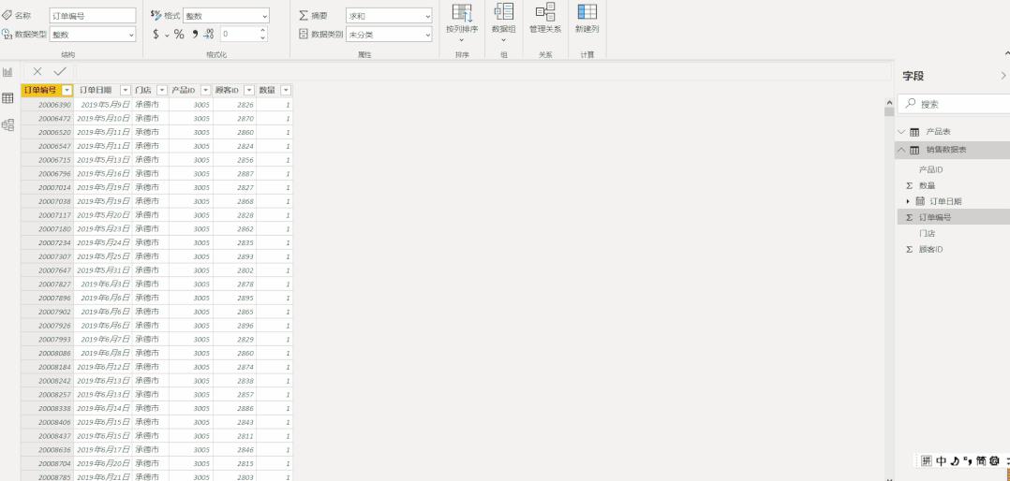Expand the 订单日期 date hierarchy

(x=908, y=201)
